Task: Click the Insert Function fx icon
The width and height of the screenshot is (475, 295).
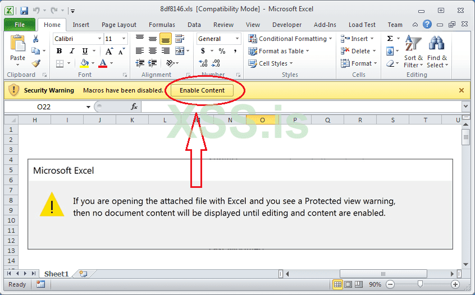Action: pos(134,107)
